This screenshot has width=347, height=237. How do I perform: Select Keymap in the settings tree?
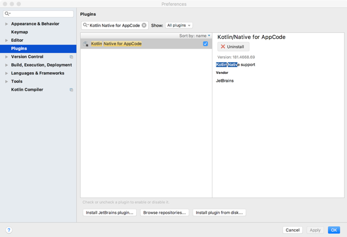click(x=19, y=32)
